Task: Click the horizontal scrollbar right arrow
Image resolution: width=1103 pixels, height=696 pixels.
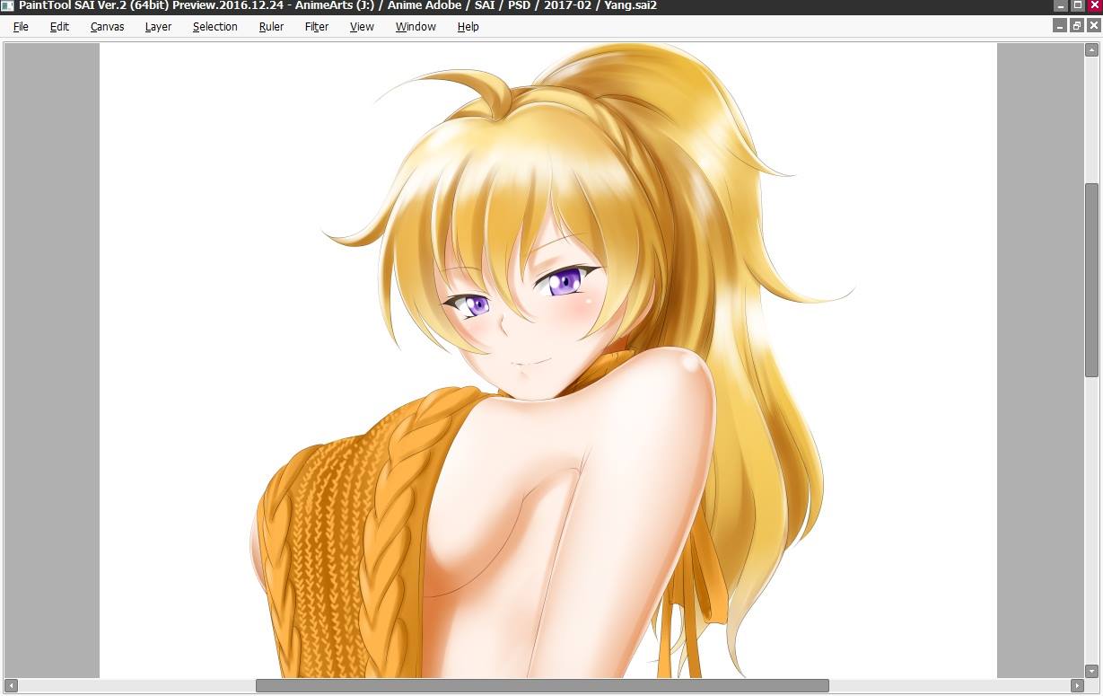Action: coord(1077,686)
